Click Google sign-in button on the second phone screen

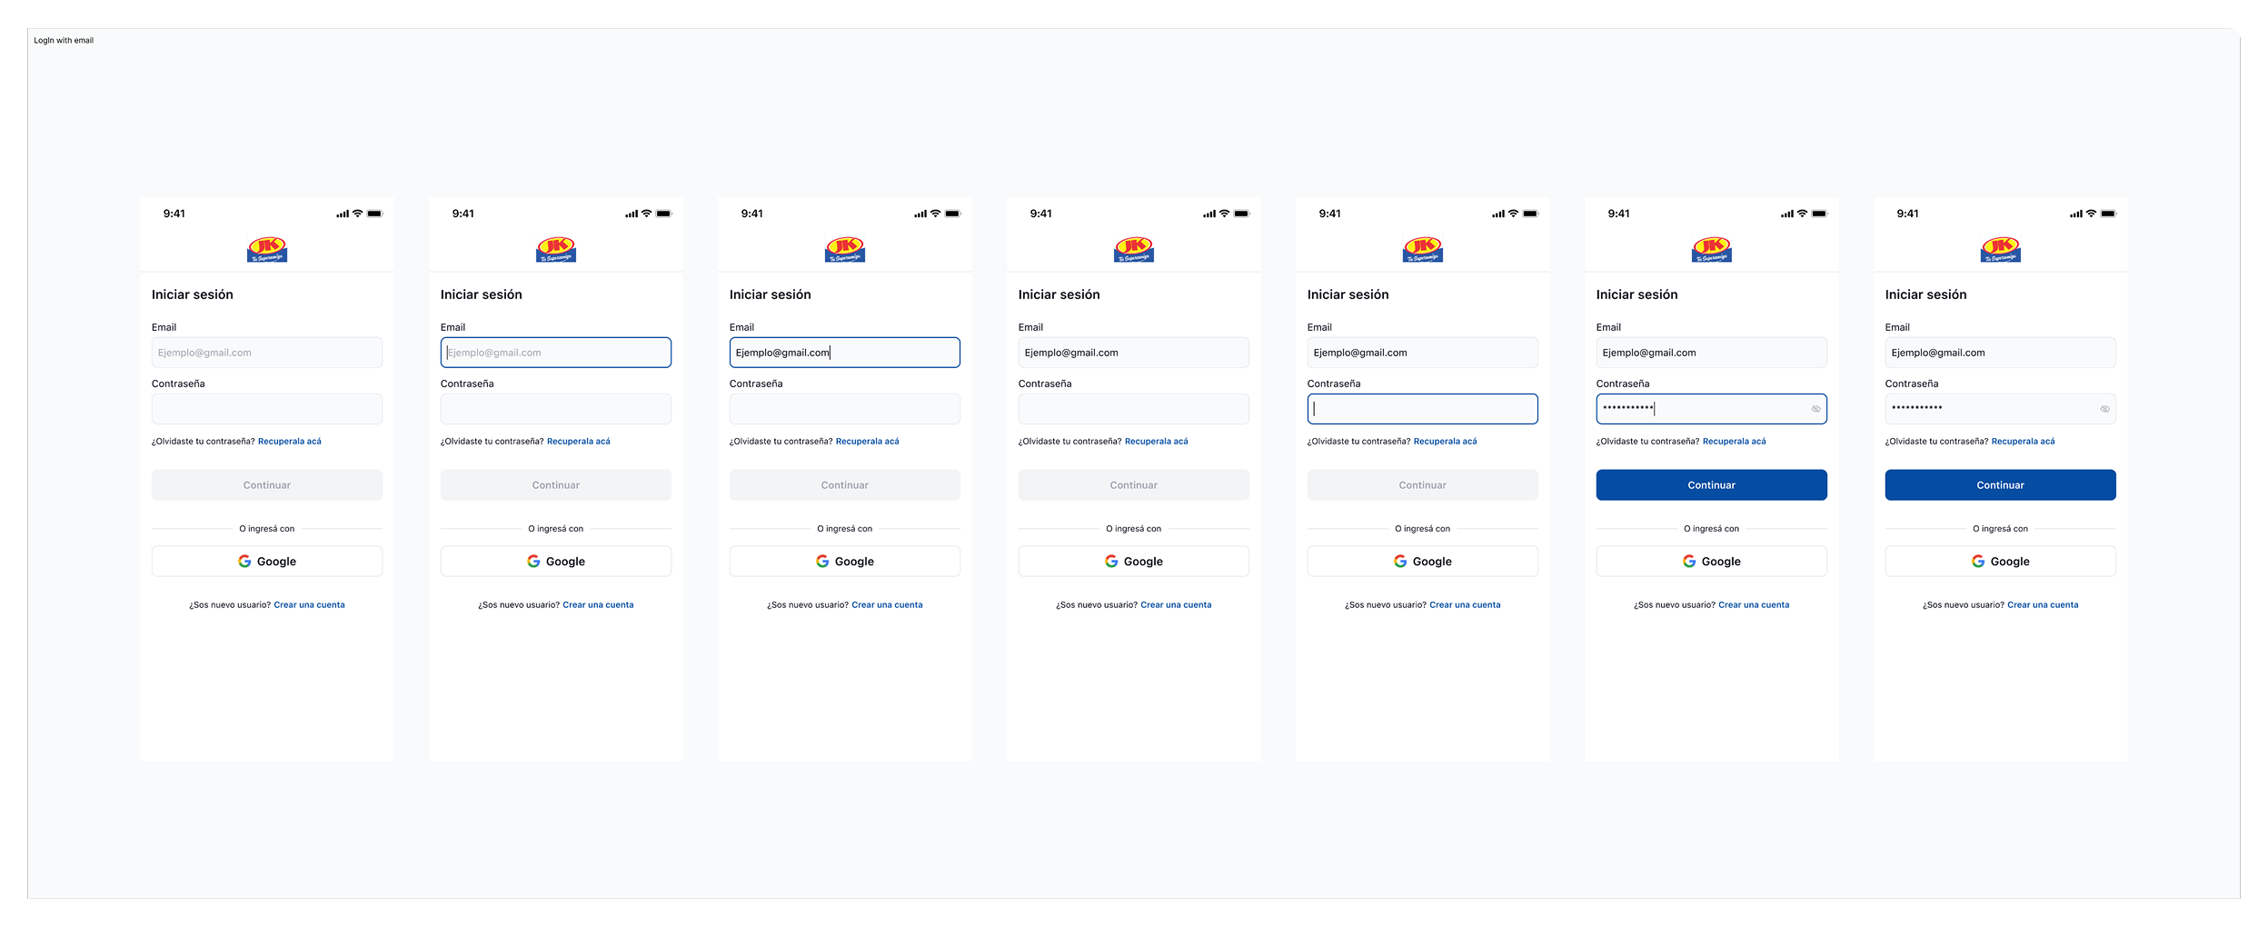coord(556,562)
